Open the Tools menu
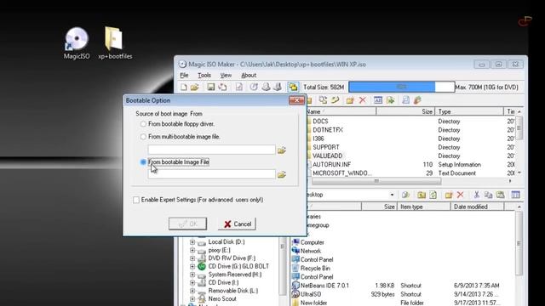545x306 pixels. coord(204,76)
